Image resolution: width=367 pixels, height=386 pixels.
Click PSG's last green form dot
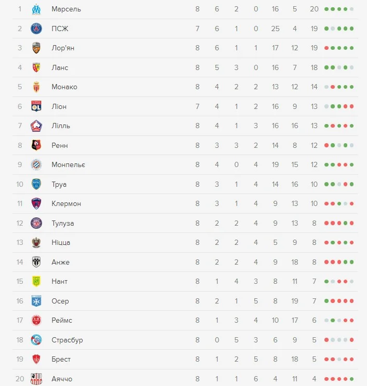[x=351, y=29]
